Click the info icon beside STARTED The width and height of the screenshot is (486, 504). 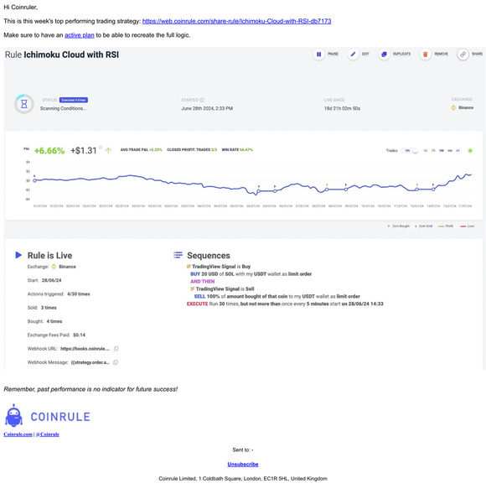202,100
